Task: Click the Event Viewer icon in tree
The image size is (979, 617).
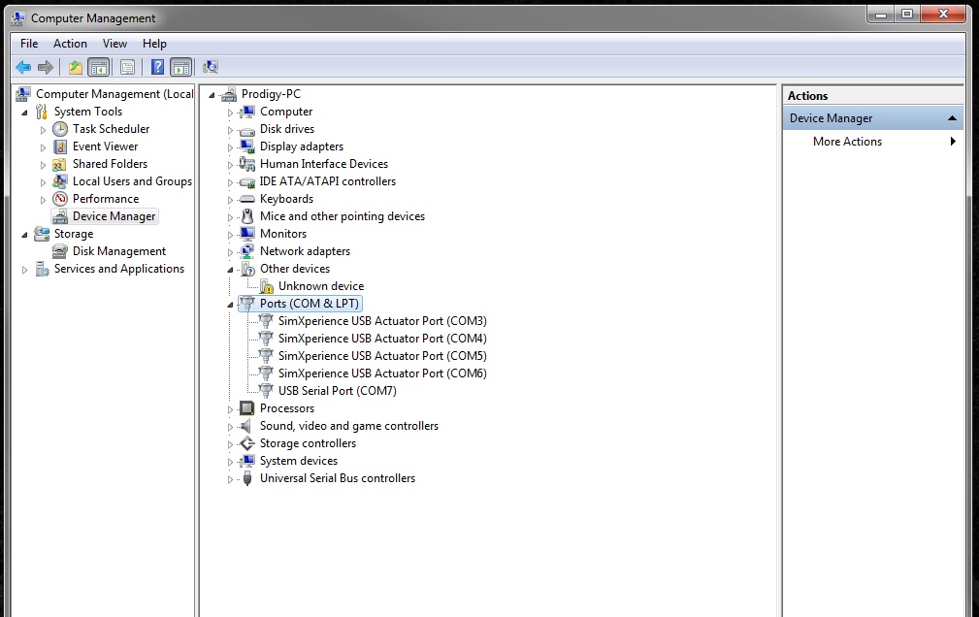Action: point(60,146)
